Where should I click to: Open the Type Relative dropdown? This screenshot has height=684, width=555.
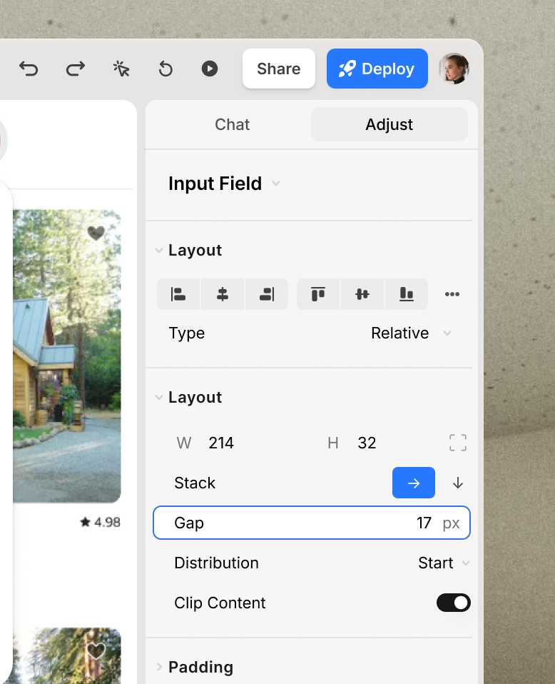(410, 333)
